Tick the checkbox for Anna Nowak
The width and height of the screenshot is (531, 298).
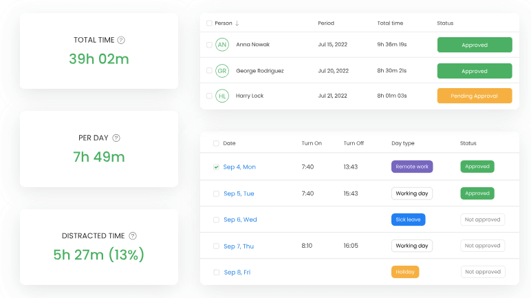click(209, 45)
